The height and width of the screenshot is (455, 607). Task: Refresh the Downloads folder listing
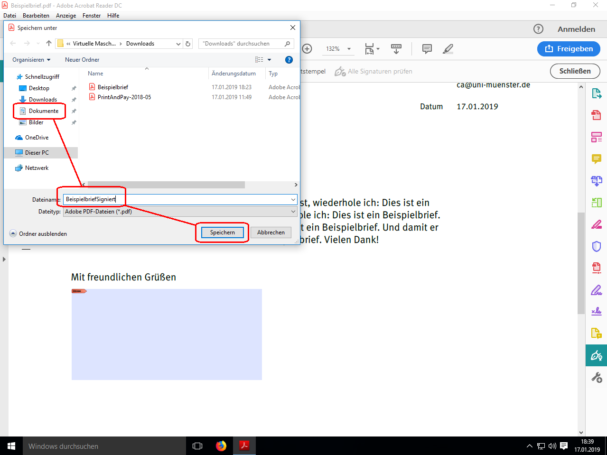tap(188, 44)
